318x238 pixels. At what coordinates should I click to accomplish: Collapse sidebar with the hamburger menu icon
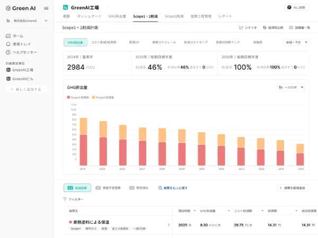pyautogui.click(x=46, y=8)
